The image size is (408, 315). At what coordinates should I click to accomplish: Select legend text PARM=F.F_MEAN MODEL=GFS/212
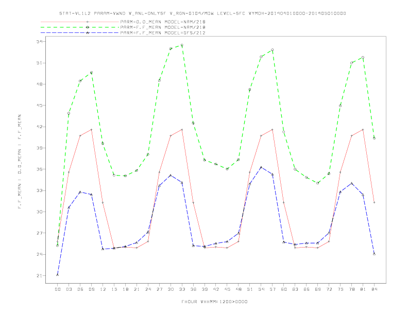(163, 33)
